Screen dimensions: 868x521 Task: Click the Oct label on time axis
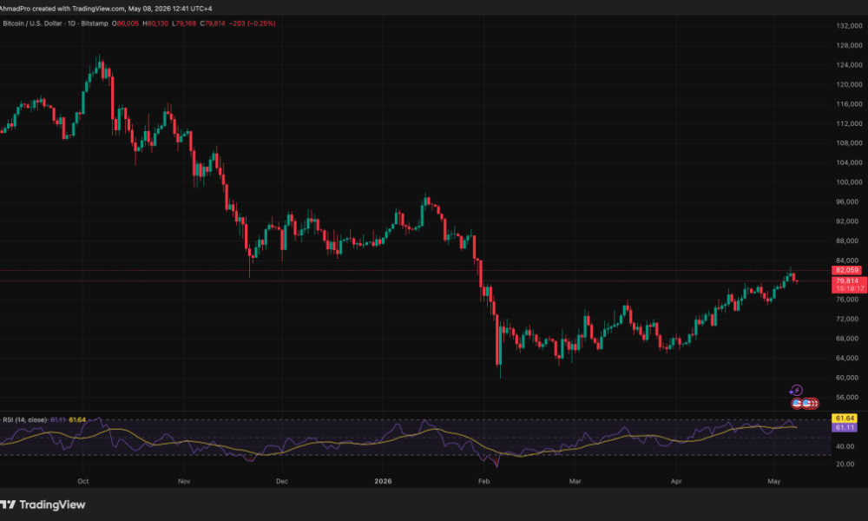tap(83, 481)
